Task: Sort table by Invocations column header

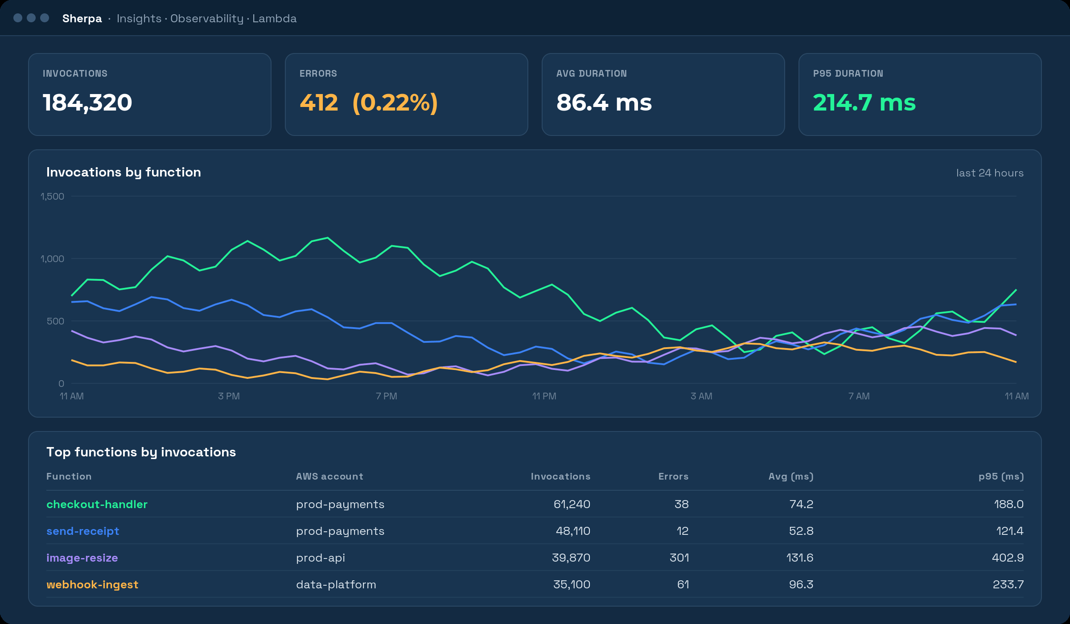Action: click(x=560, y=476)
